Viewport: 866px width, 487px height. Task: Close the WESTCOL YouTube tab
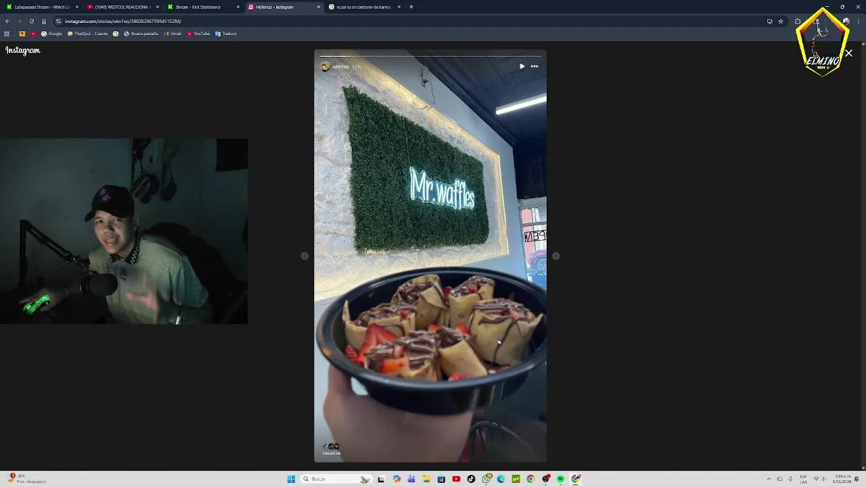[x=157, y=7]
